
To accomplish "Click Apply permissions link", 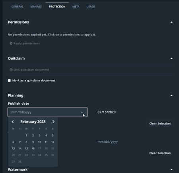I will [x=27, y=43].
